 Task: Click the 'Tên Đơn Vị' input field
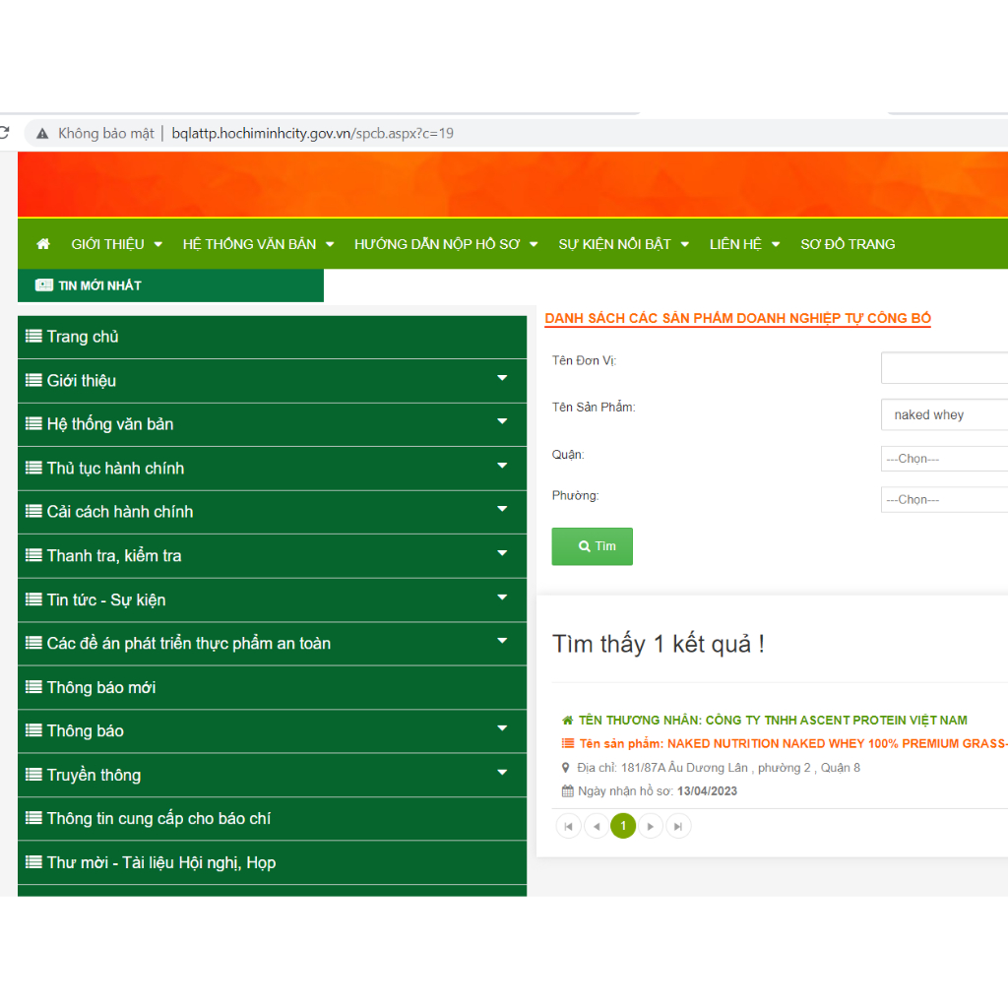pyautogui.click(x=943, y=368)
